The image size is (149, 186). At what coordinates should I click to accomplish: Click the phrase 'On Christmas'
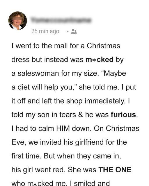[117, 128]
